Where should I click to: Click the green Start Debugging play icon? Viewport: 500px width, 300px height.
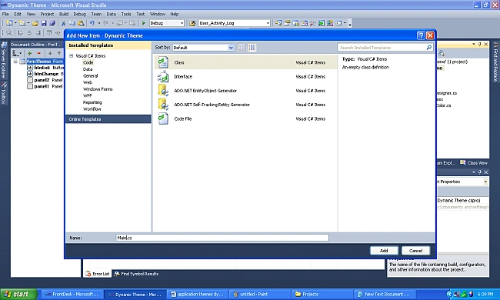[144, 23]
